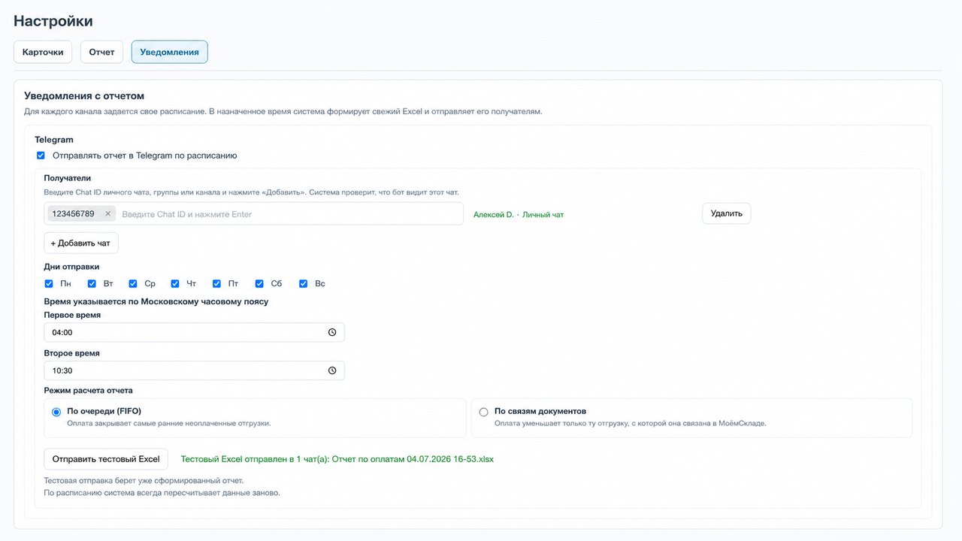
Task: Click the Первое время field showing 04:00
Action: coord(194,332)
